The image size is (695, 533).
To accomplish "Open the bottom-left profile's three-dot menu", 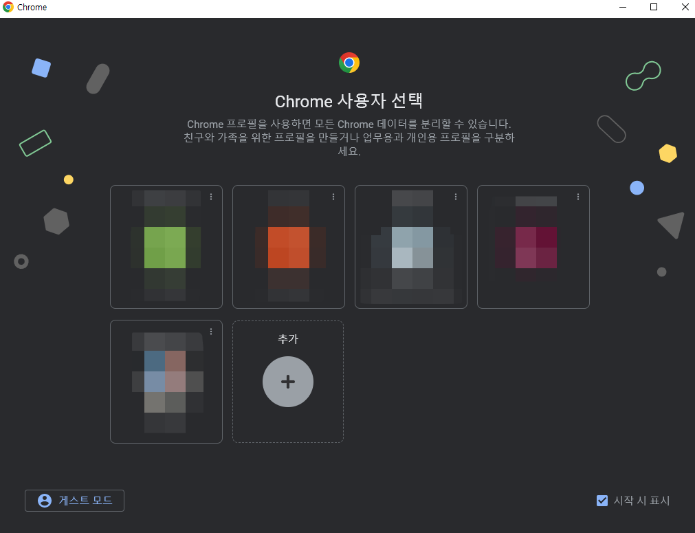I will coord(211,331).
